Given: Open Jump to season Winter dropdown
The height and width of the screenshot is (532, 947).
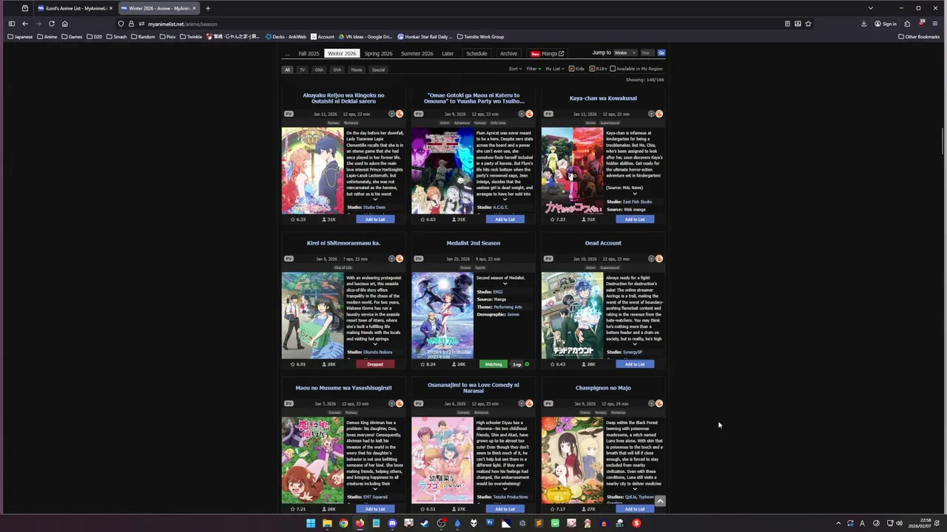Looking at the screenshot, I should click(x=625, y=53).
